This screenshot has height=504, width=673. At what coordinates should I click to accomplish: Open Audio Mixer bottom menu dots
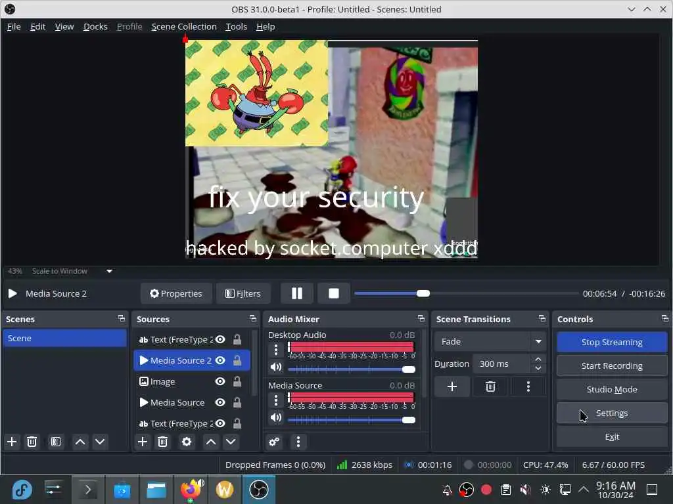(298, 442)
